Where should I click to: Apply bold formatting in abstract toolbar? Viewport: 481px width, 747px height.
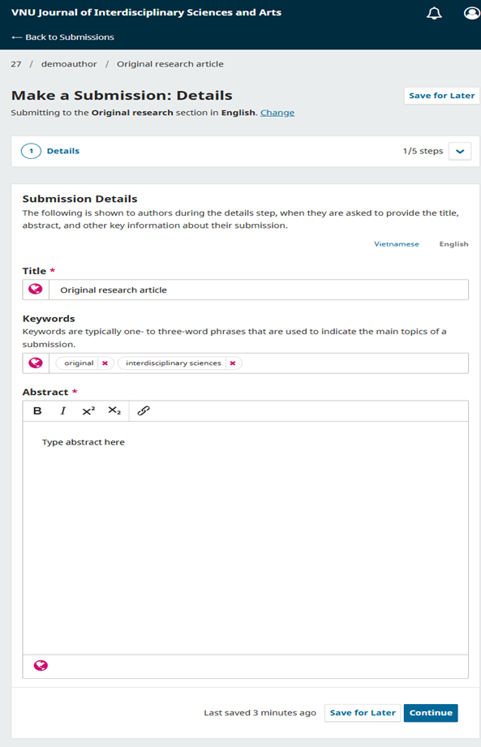click(37, 410)
